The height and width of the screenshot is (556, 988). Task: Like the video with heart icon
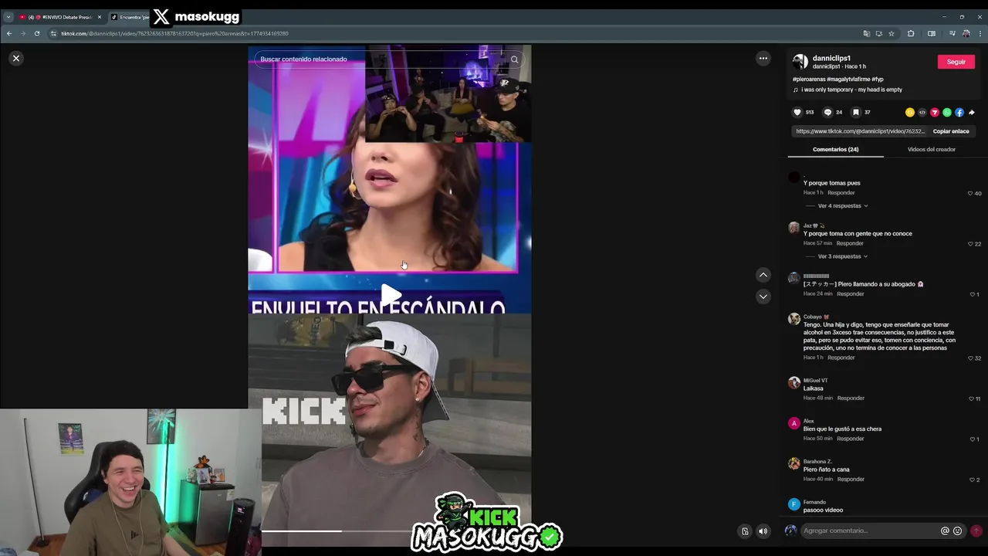coord(797,112)
